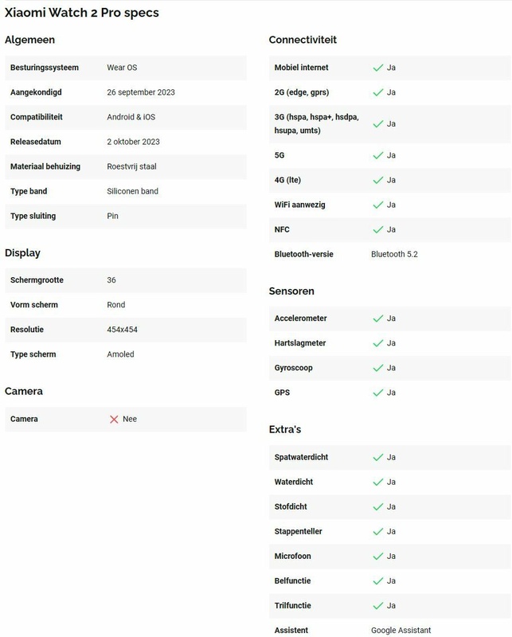The height and width of the screenshot is (637, 512).
Task: Click the WiFi aanwezig checkmark
Action: pos(378,205)
